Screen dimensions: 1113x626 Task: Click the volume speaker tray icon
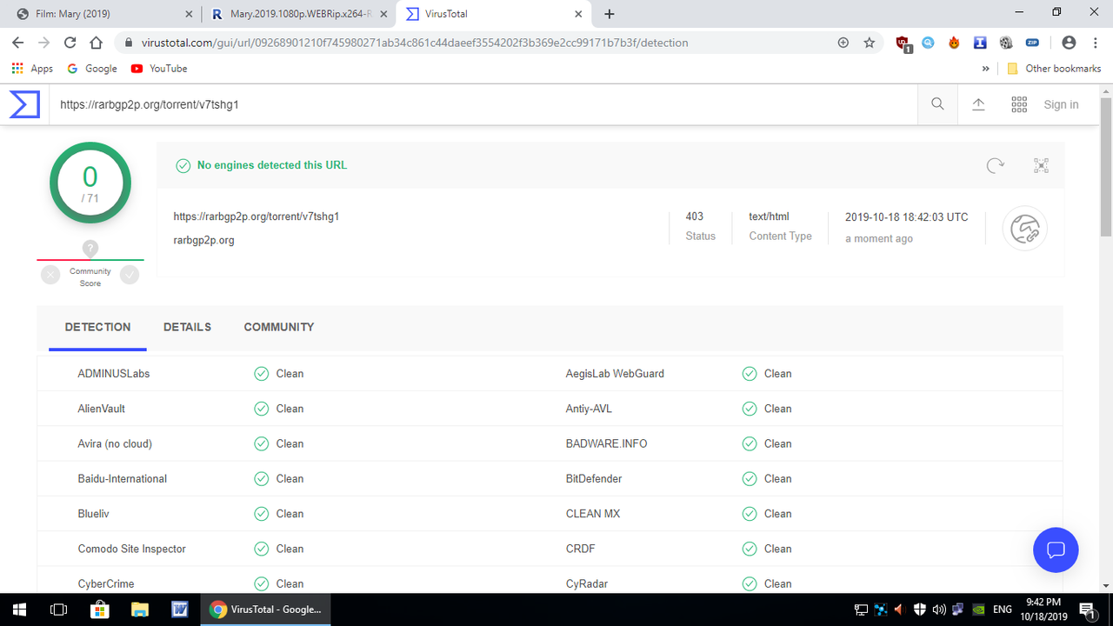pyautogui.click(x=939, y=609)
